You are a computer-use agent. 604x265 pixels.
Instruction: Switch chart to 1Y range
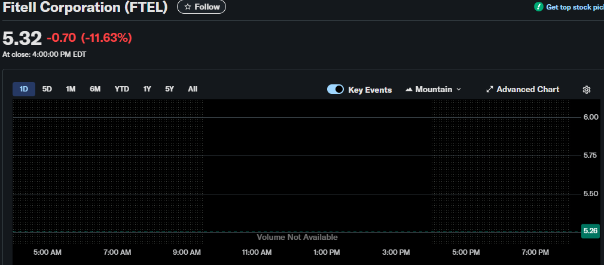pyautogui.click(x=147, y=89)
